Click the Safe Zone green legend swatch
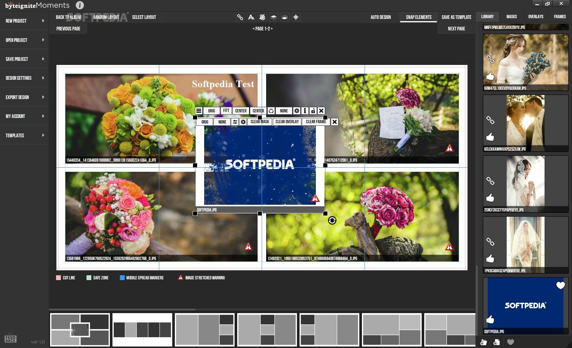This screenshot has width=572, height=348. [89, 278]
